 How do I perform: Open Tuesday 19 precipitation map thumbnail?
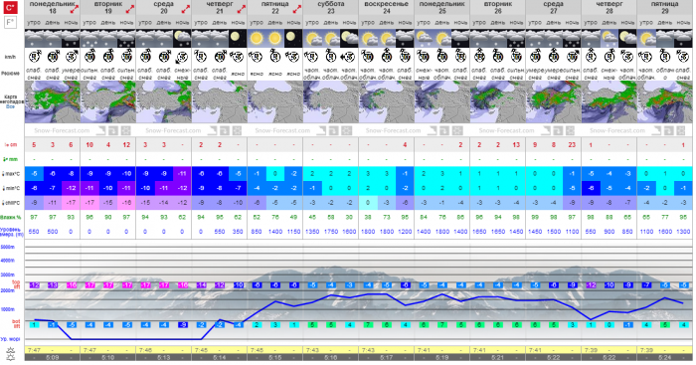107,102
